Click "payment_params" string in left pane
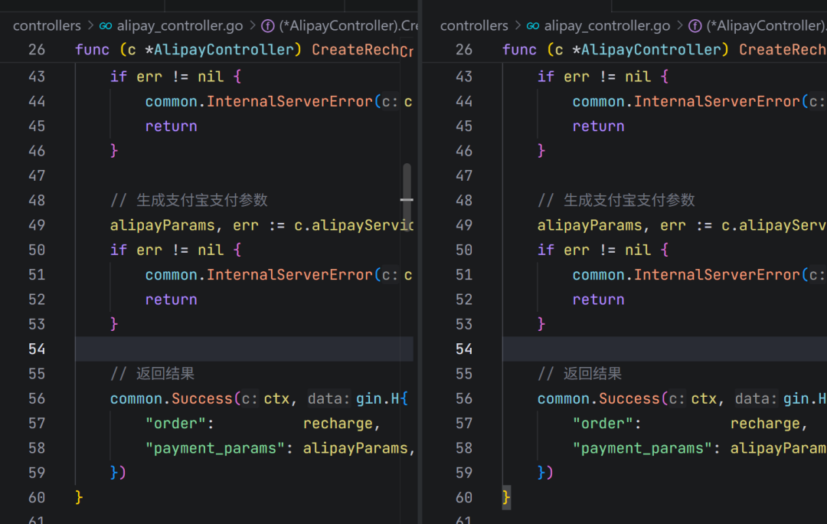This screenshot has width=827, height=524. tap(215, 448)
